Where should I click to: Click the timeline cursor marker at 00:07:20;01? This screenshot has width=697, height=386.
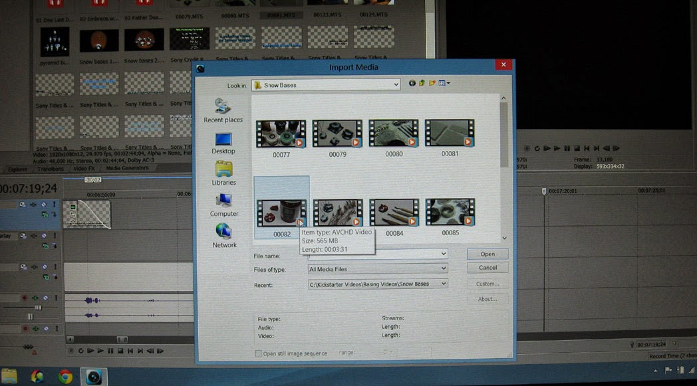[543, 191]
